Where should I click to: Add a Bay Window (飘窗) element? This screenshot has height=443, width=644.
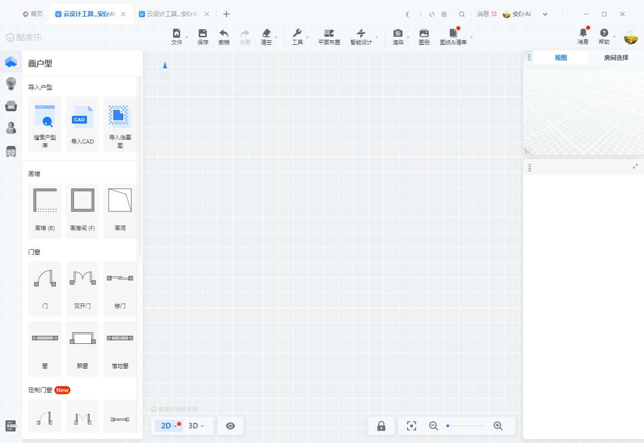83,349
